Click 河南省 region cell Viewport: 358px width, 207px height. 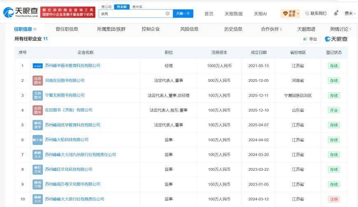[x=298, y=81]
